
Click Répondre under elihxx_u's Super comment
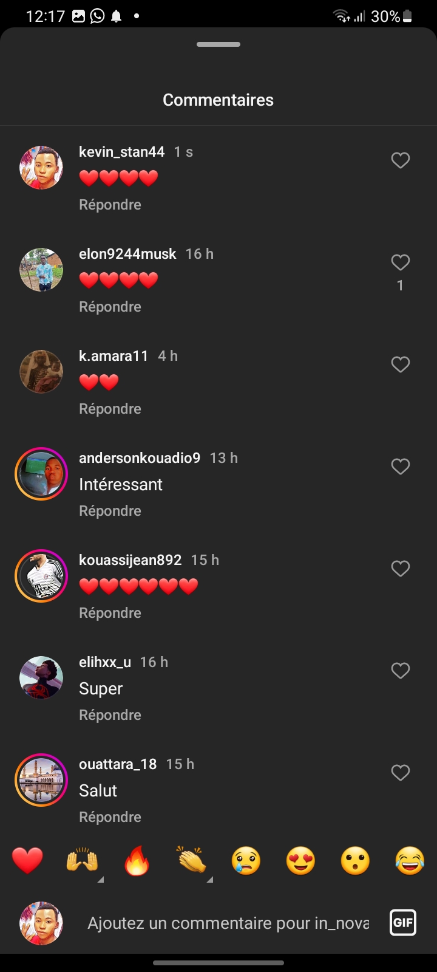110,715
